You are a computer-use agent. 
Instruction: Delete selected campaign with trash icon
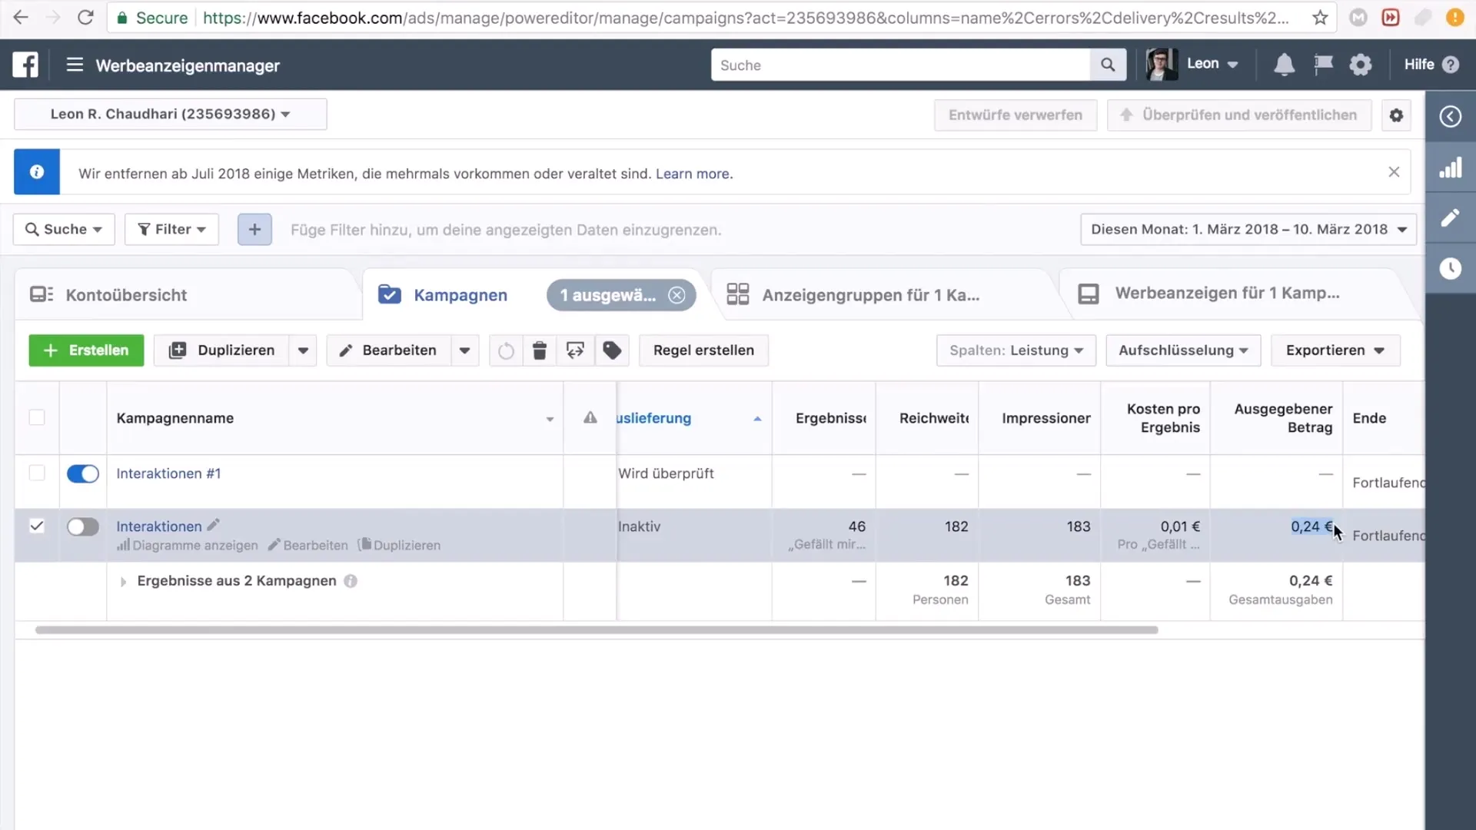click(540, 350)
